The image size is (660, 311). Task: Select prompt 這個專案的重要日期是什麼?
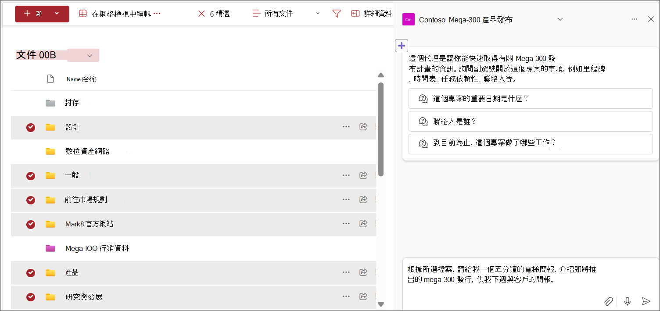click(531, 99)
